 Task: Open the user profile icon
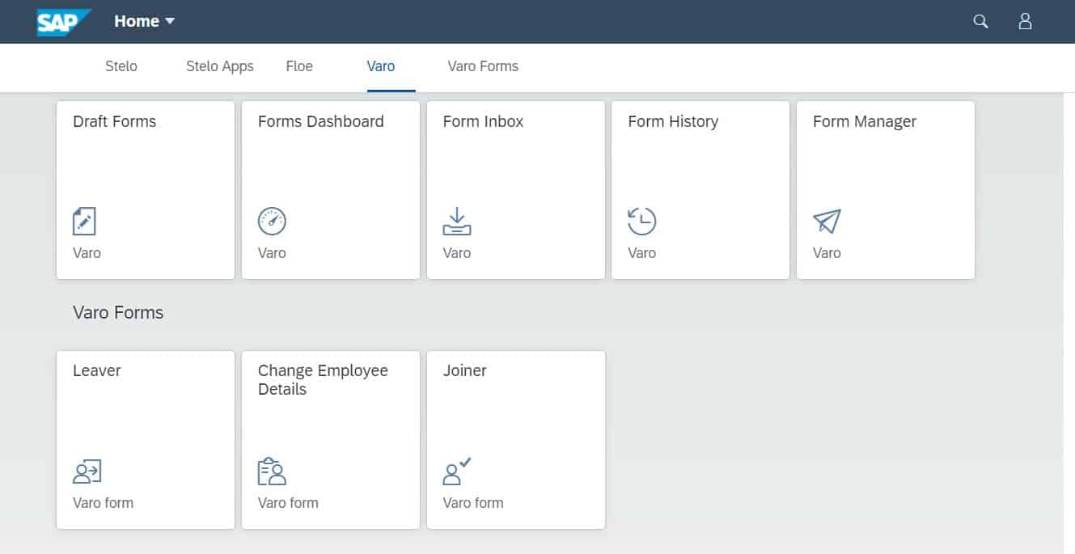tap(1025, 22)
